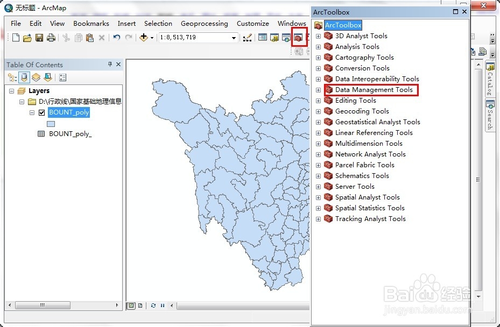500x327 pixels.
Task: Switch to List By Source
Action: click(24, 77)
